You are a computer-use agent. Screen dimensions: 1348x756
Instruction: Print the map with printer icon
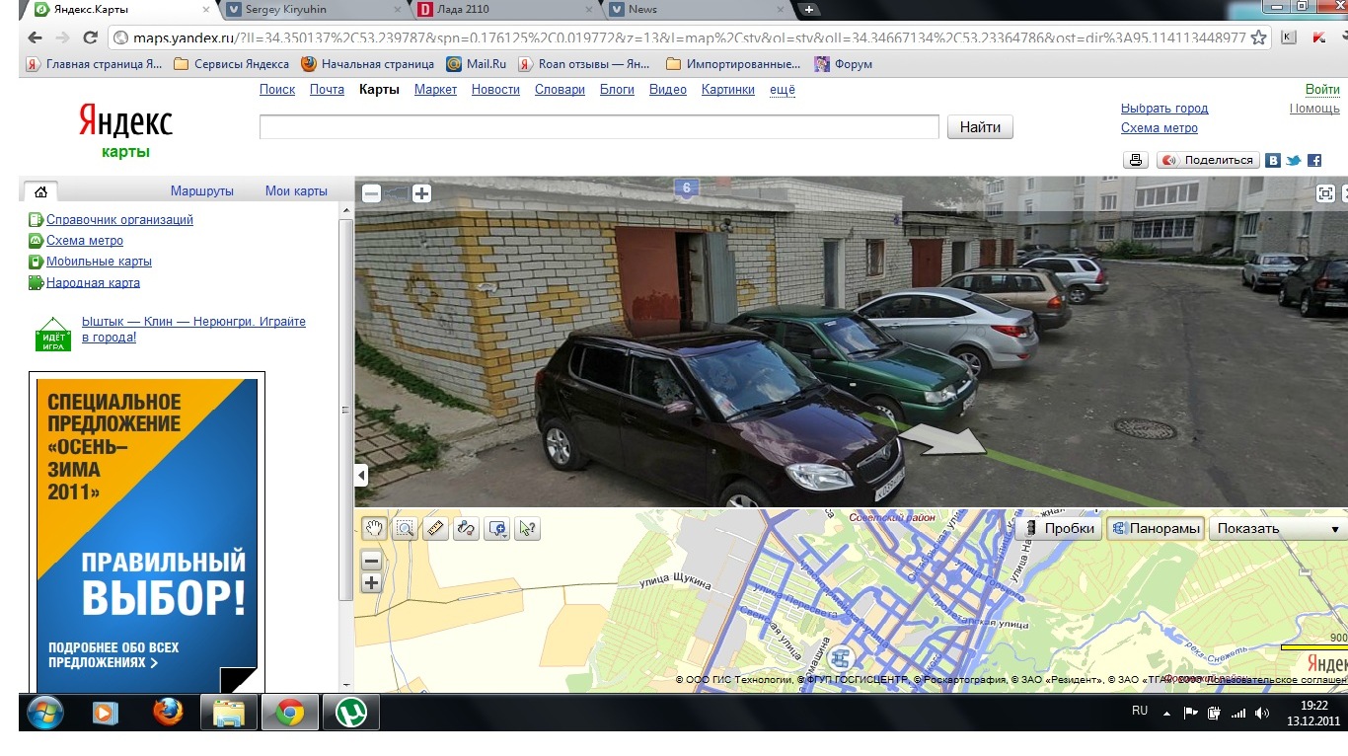(x=1135, y=160)
